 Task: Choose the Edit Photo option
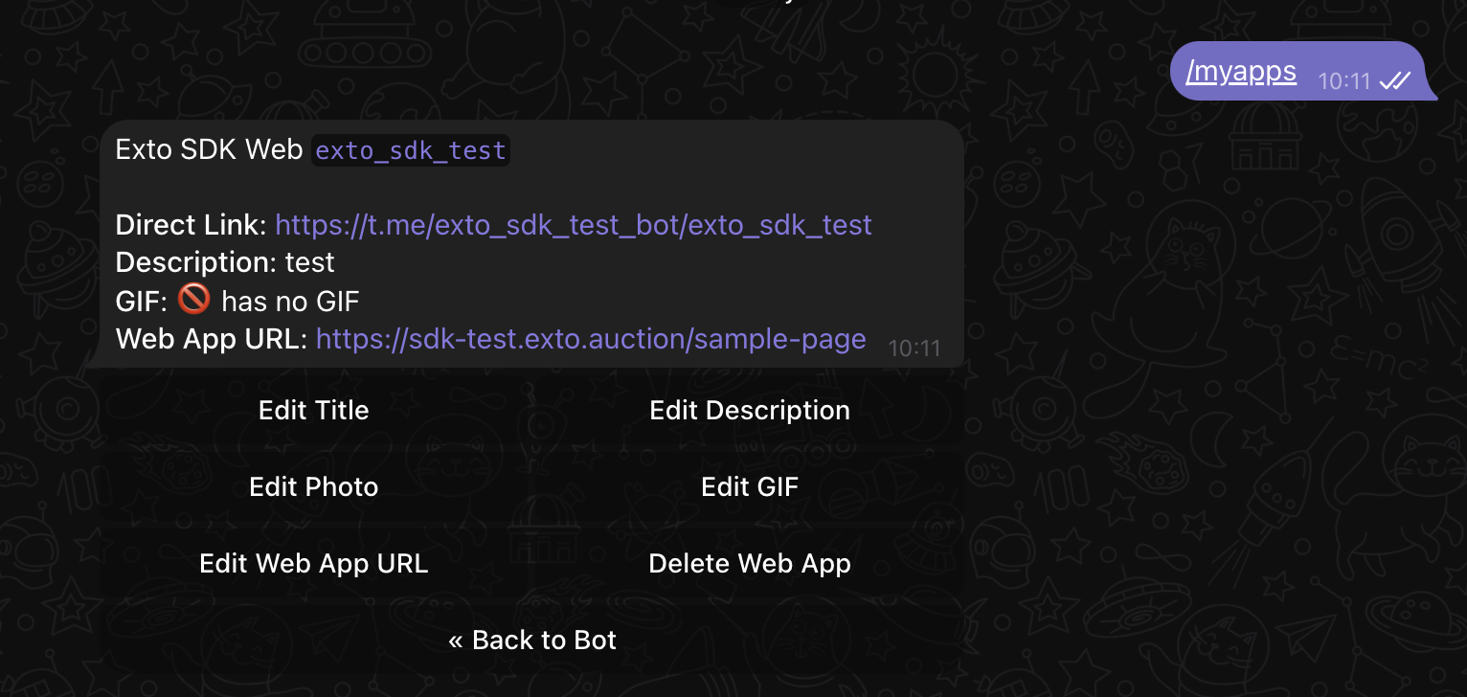click(314, 487)
